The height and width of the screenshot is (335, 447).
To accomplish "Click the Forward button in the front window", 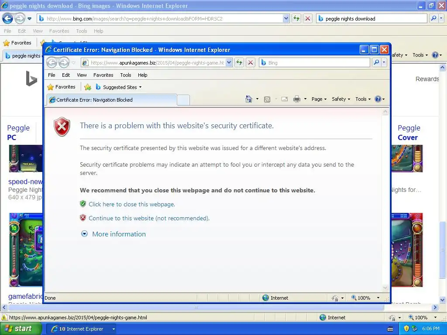I will [64, 63].
